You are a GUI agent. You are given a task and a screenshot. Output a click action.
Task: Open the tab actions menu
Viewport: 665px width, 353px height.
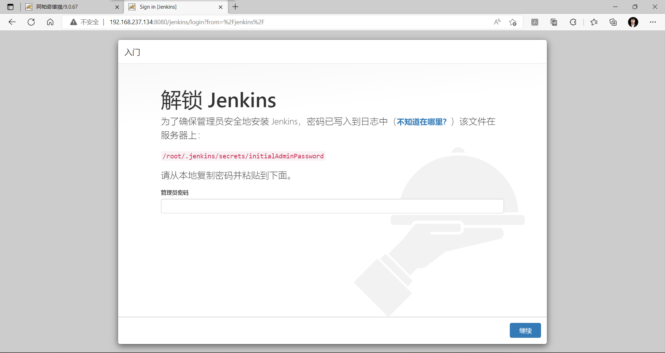[10, 7]
